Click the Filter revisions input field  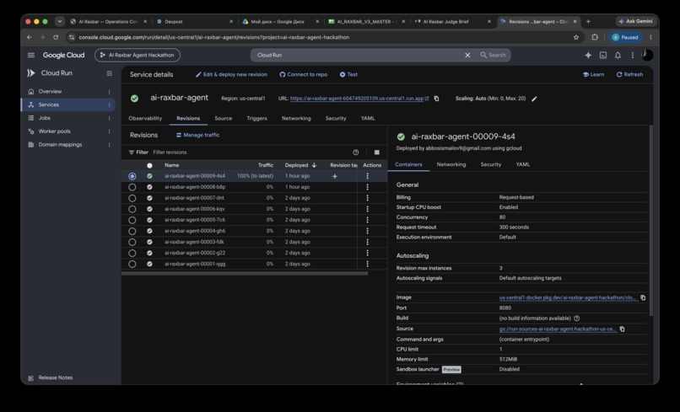(x=250, y=152)
